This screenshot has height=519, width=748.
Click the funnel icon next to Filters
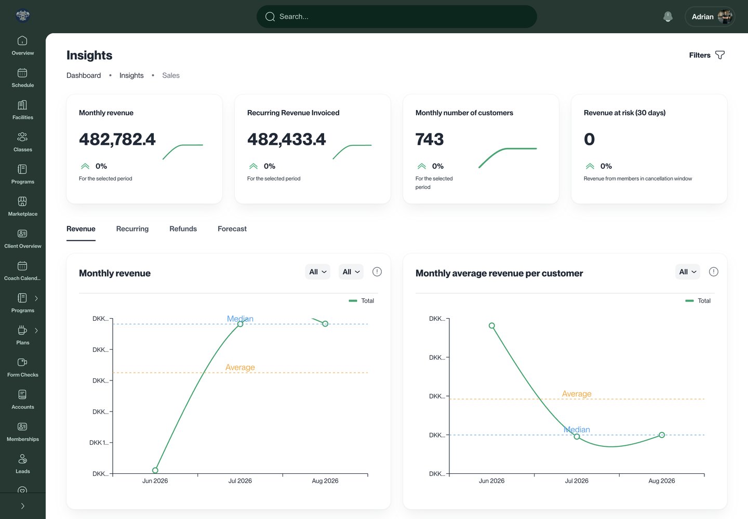coord(720,55)
